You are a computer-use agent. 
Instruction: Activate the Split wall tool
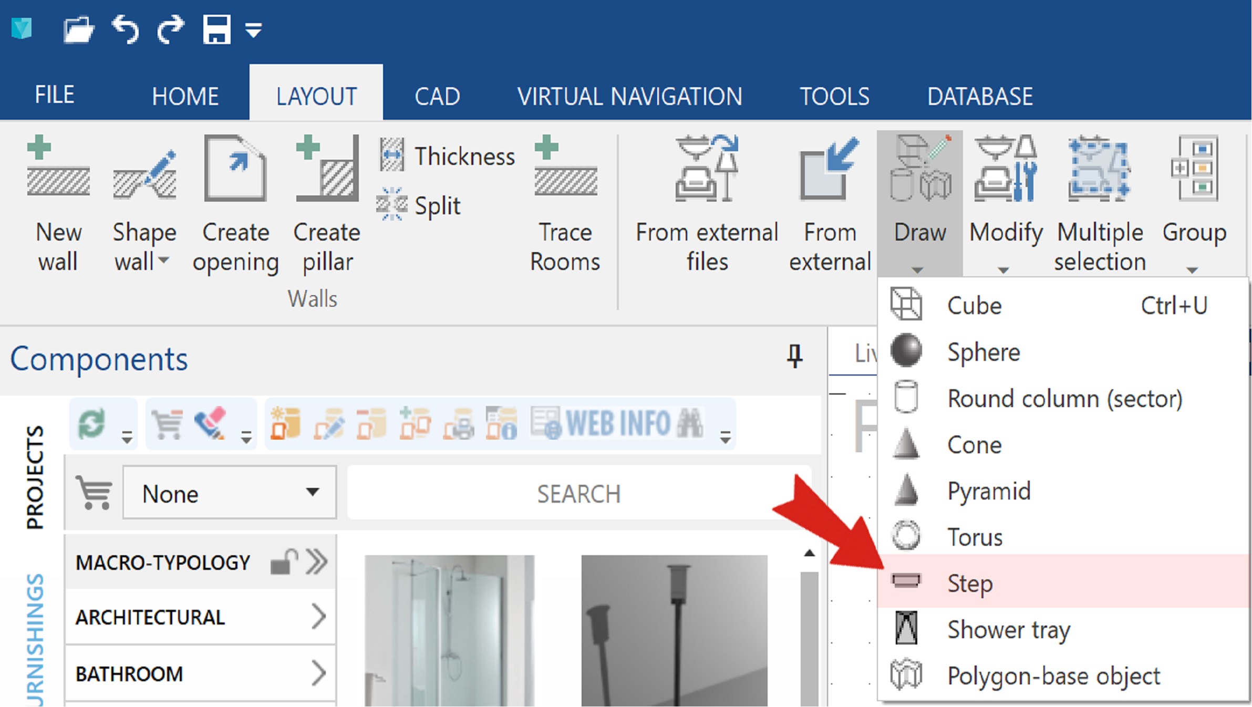[x=419, y=205]
